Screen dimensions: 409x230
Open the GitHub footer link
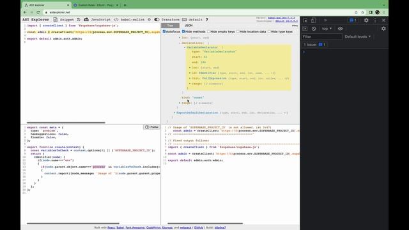pos(199,227)
